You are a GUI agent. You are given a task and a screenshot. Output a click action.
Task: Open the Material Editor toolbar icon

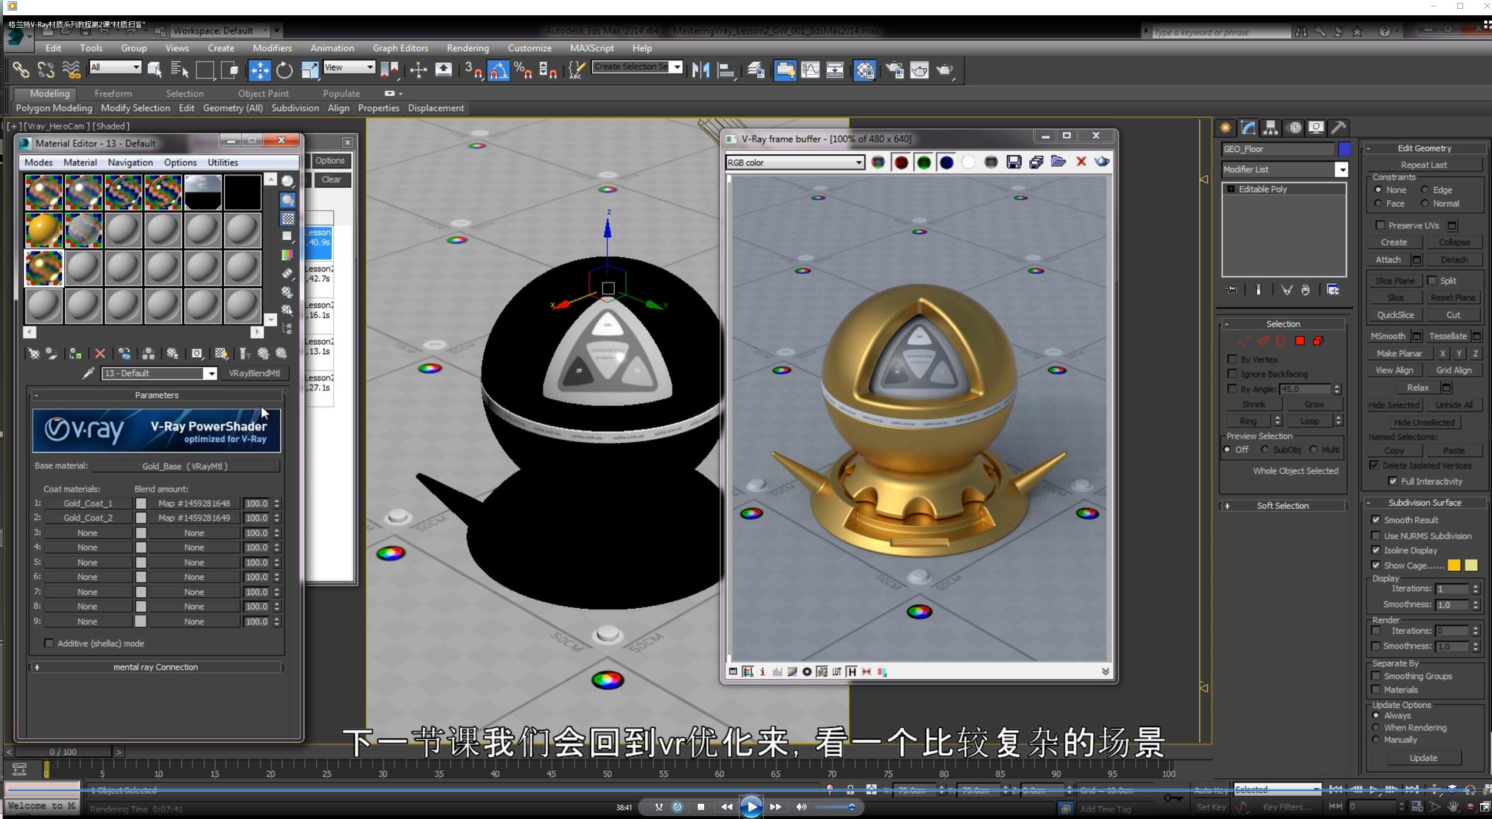click(865, 70)
